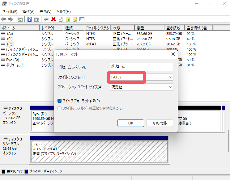The image size is (230, 180).
Task: Click the 232.58 GB capacity cell
Action: coord(144,39)
